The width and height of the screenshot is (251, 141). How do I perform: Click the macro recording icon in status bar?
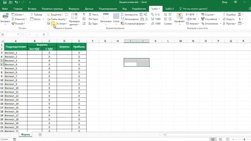[x=15, y=139]
